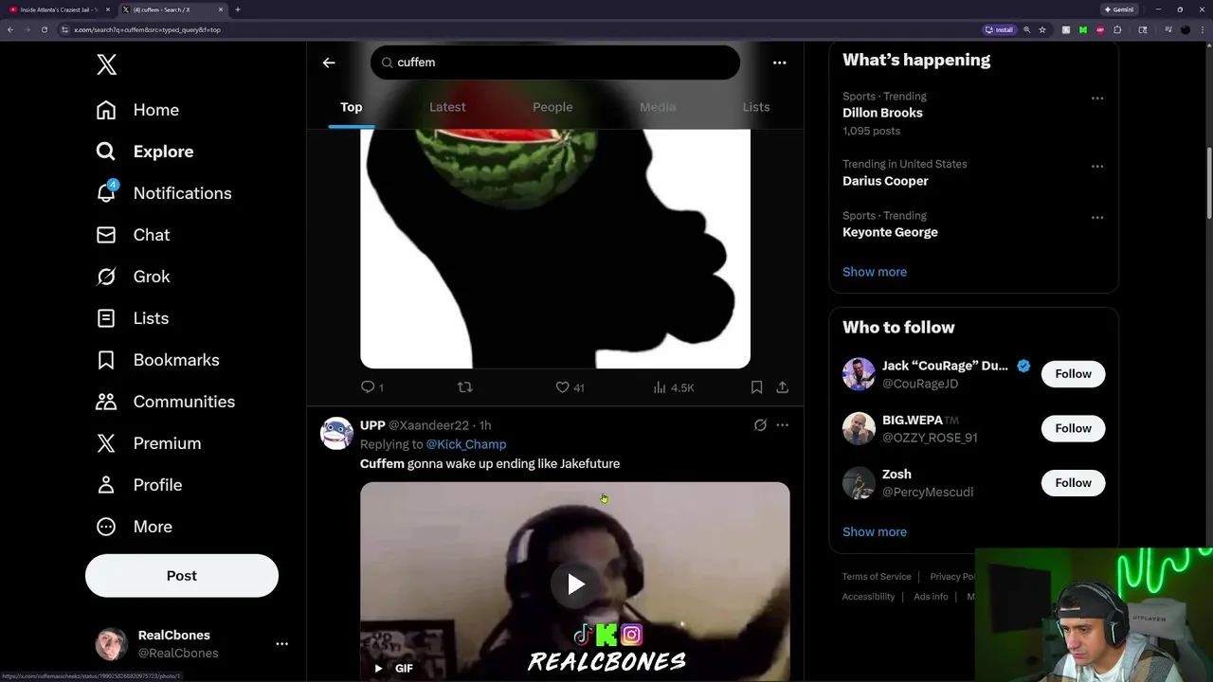
Task: Reply to the watermelon image post
Action: point(372,387)
